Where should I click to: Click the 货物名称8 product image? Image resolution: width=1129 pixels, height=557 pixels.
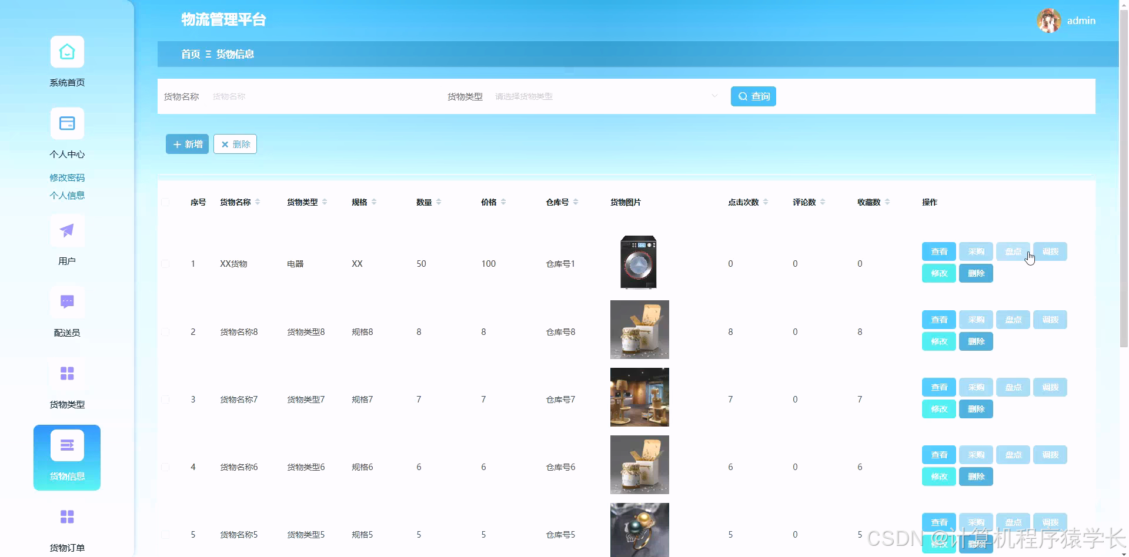640,330
